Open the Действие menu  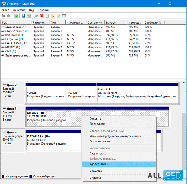point(19,10)
